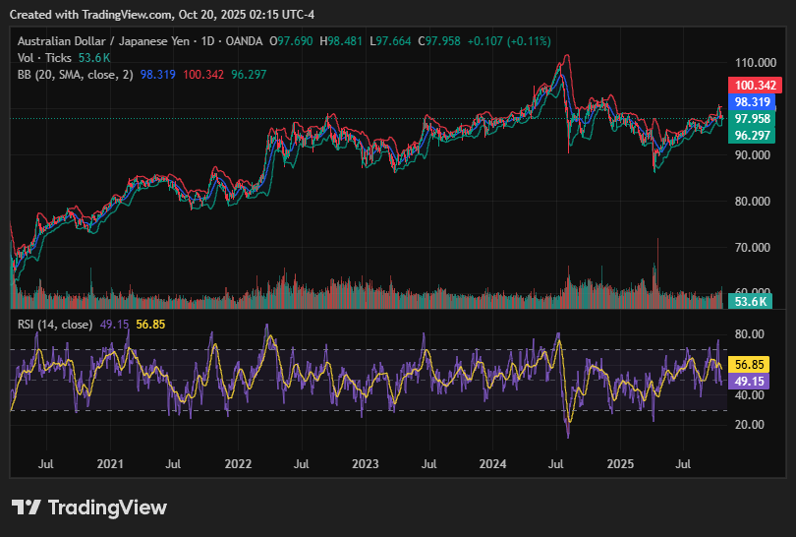Click the OANDA source label in header
Viewport: 796px width, 537px height.
point(242,41)
